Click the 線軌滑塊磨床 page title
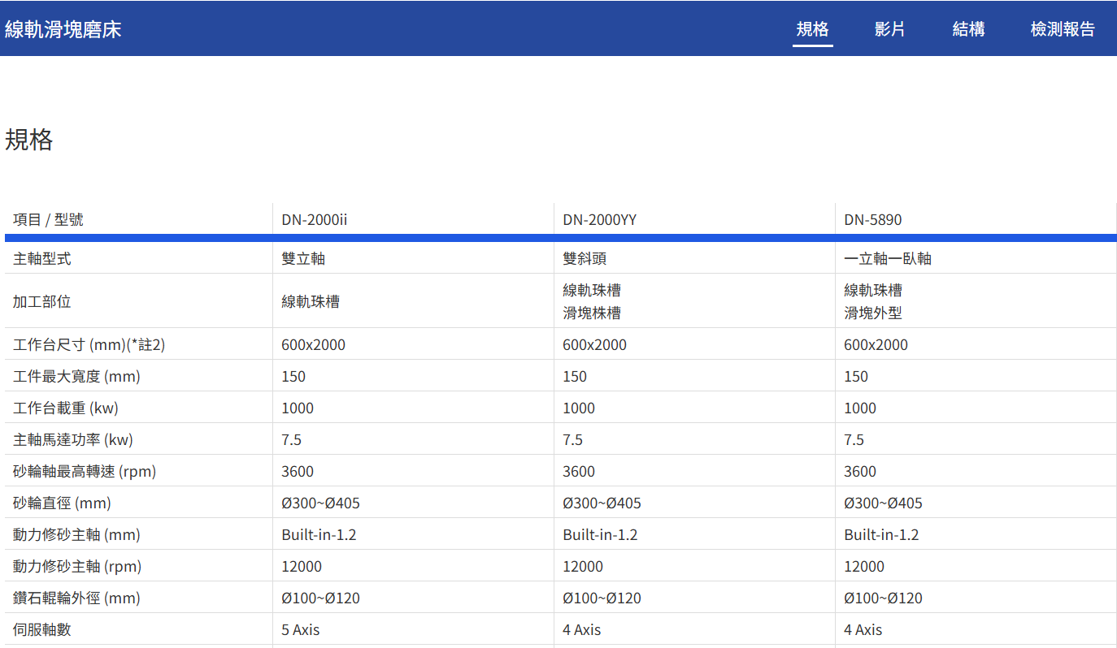 63,30
